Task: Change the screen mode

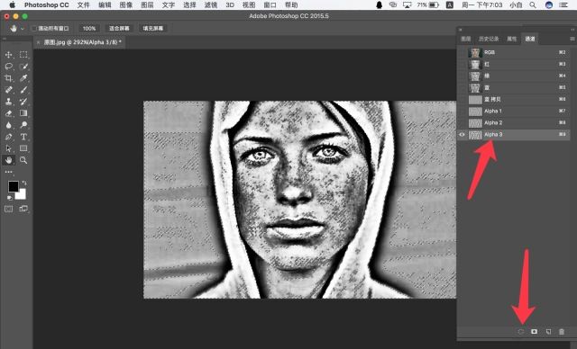Action: pyautogui.click(x=23, y=209)
